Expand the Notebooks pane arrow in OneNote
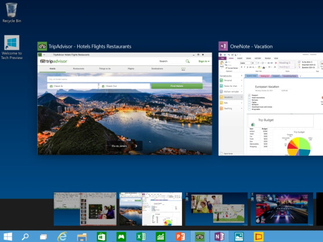 [242, 76]
